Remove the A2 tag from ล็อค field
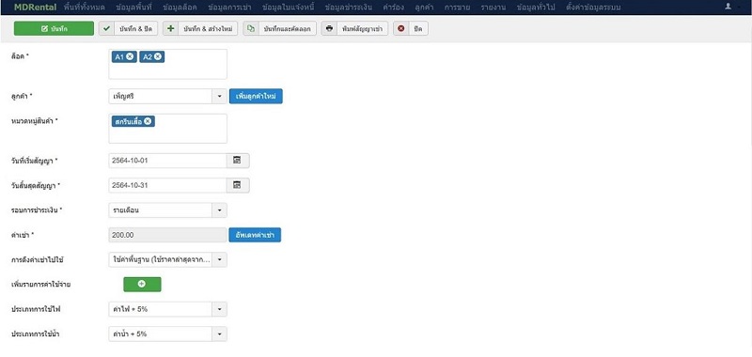This screenshot has width=752, height=357. (x=158, y=57)
